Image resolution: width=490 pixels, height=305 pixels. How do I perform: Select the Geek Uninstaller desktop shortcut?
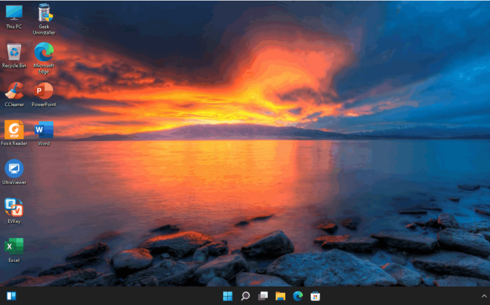coord(44,19)
